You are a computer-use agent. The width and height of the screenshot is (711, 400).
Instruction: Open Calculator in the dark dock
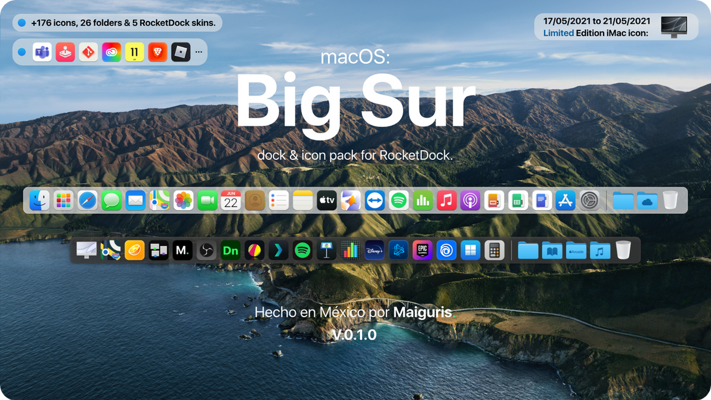coord(494,250)
